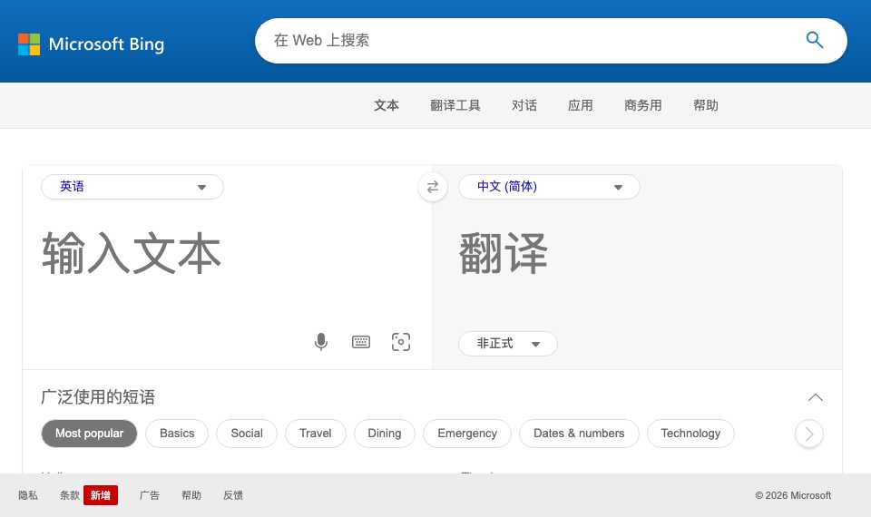Click the red 新增 badge
Image resolution: width=871 pixels, height=517 pixels.
point(101,495)
